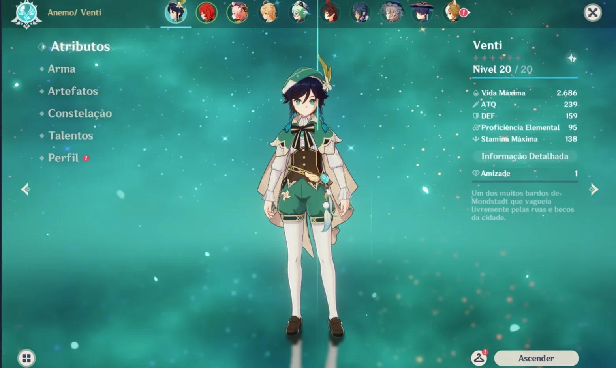Switch to the grey-haired character with dark hat

[391, 12]
